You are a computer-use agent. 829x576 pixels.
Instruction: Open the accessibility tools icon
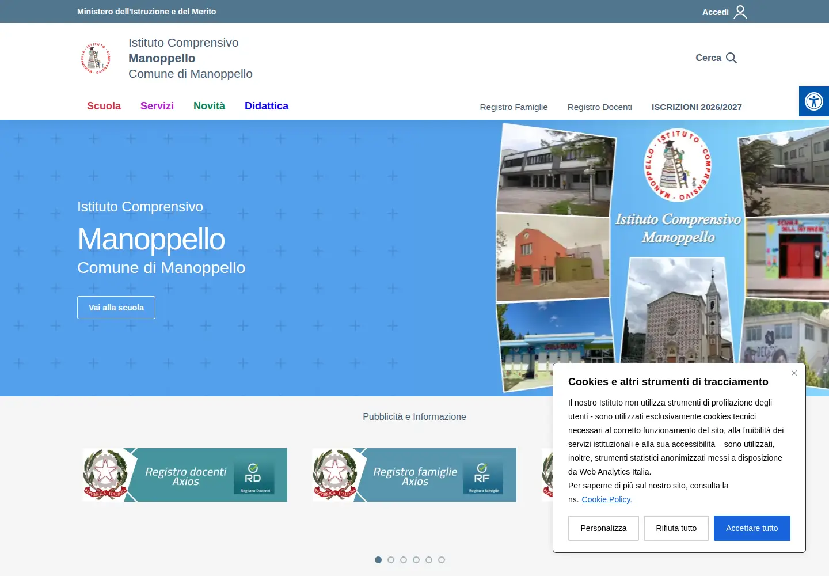click(x=814, y=101)
